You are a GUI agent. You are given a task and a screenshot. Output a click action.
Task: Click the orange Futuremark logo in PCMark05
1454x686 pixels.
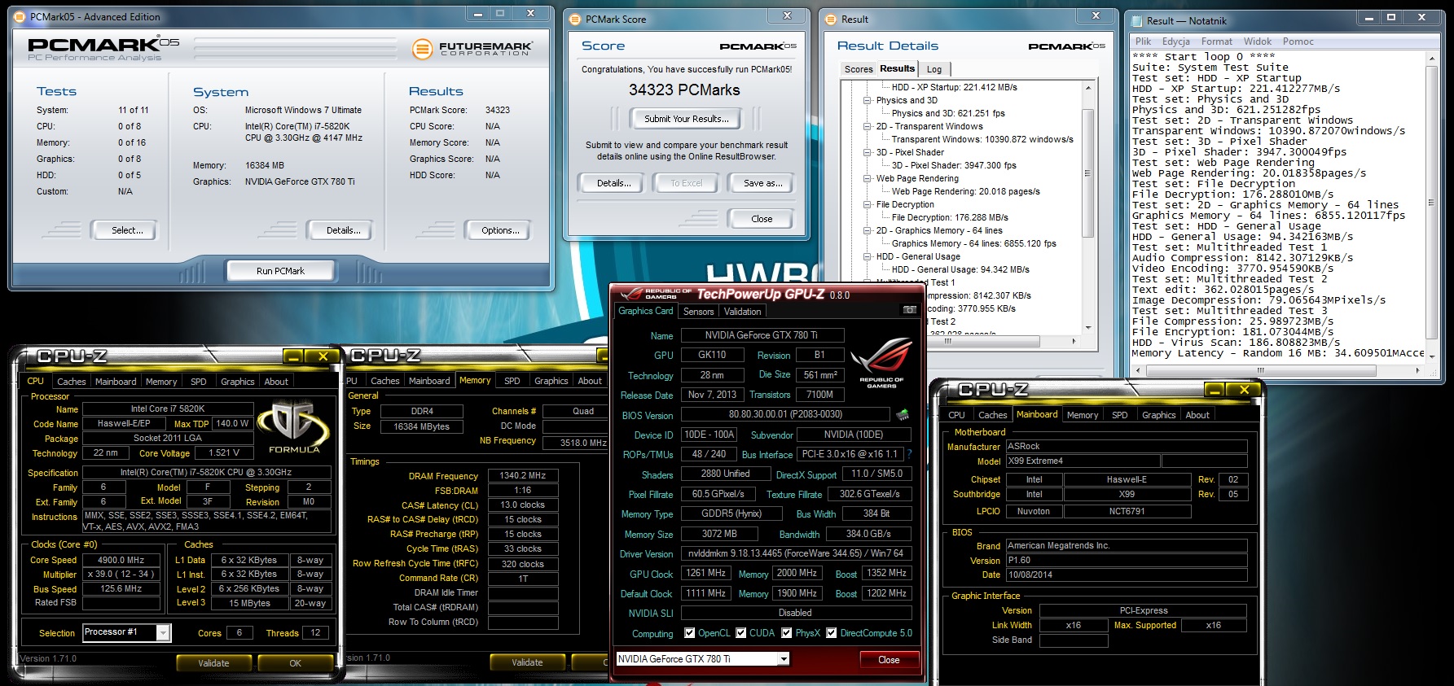click(422, 49)
